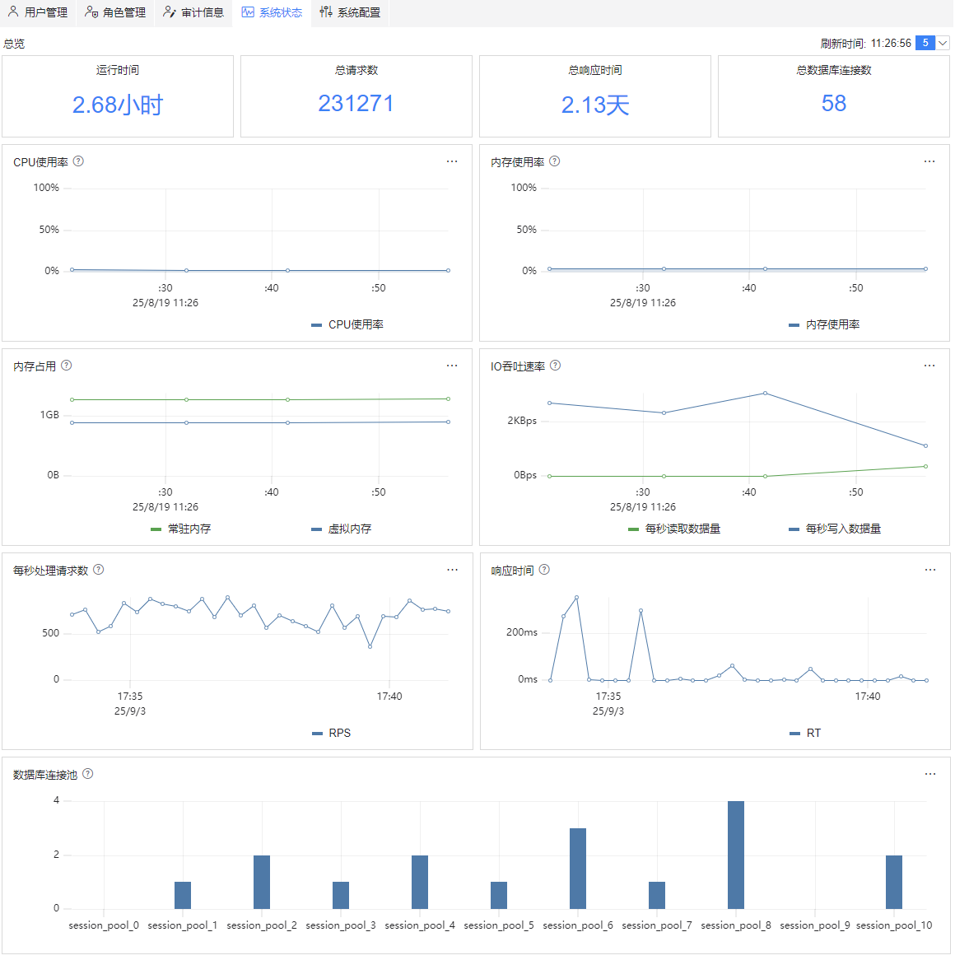Switch to the 用户管理 tab
Viewport: 955px width, 960px height.
tap(38, 12)
